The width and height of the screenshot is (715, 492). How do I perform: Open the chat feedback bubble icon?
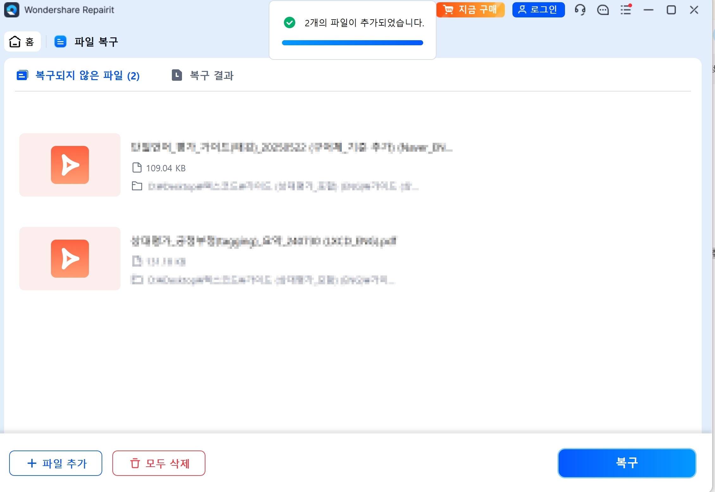[603, 10]
